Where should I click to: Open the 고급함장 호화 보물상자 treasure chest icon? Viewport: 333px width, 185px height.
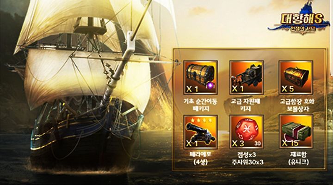coord(296,78)
